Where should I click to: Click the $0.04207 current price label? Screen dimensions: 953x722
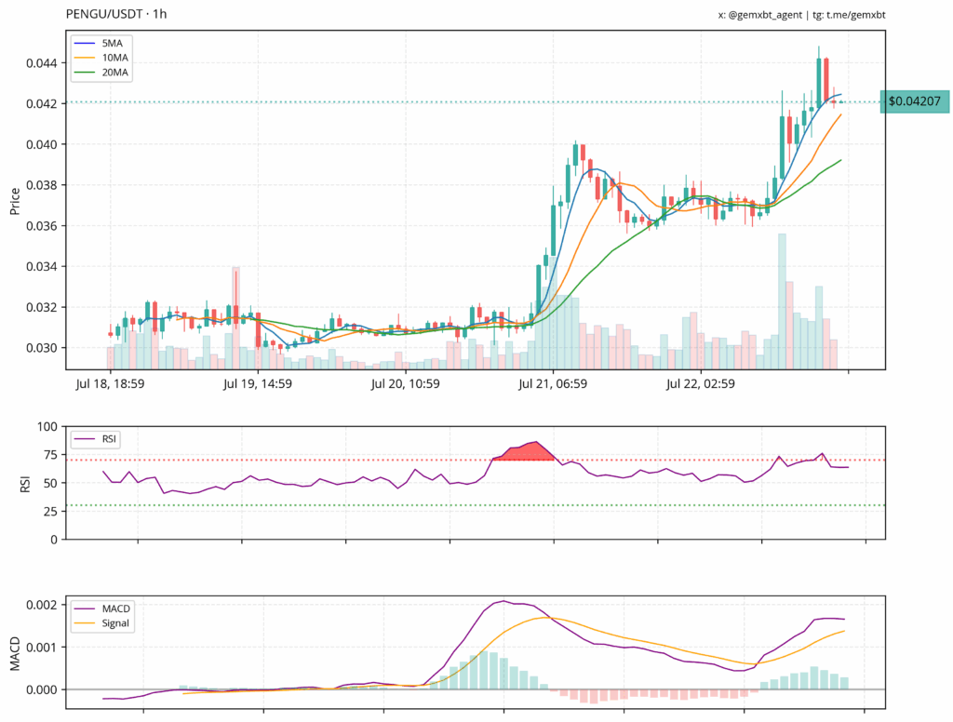[914, 101]
